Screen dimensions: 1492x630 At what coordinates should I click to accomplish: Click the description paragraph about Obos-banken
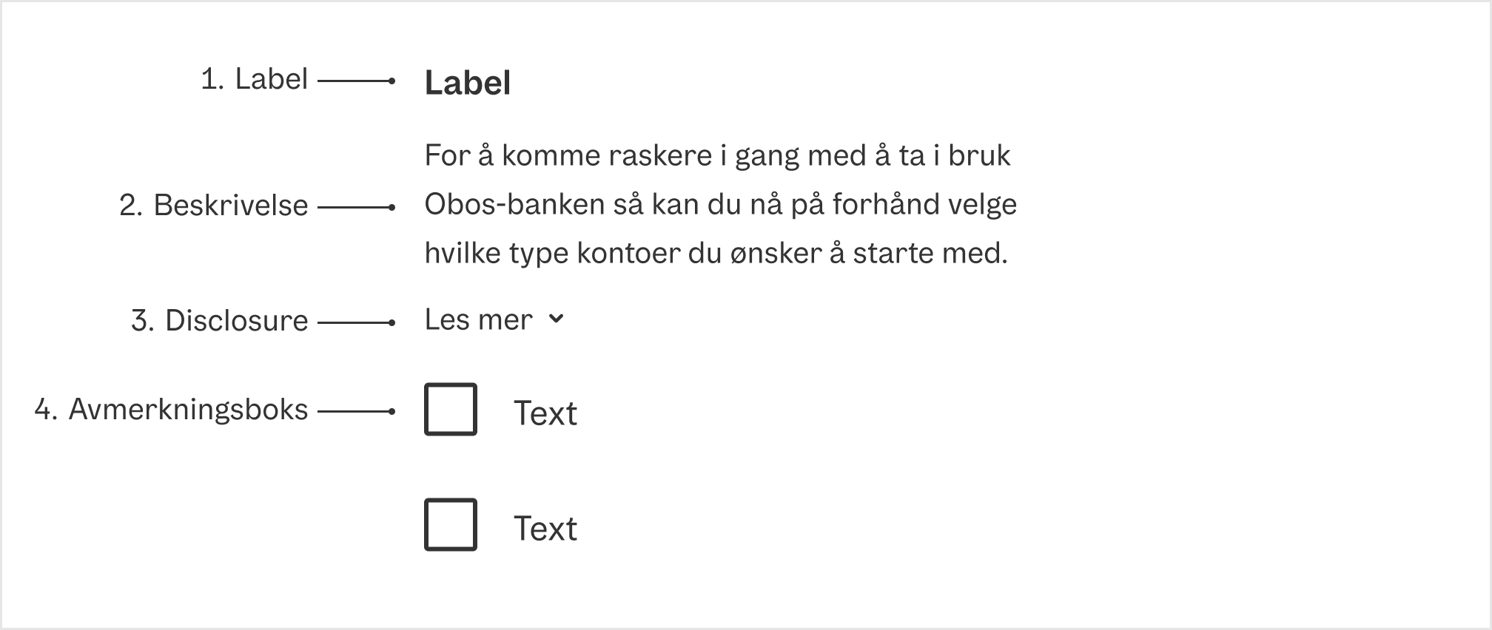[x=722, y=203]
